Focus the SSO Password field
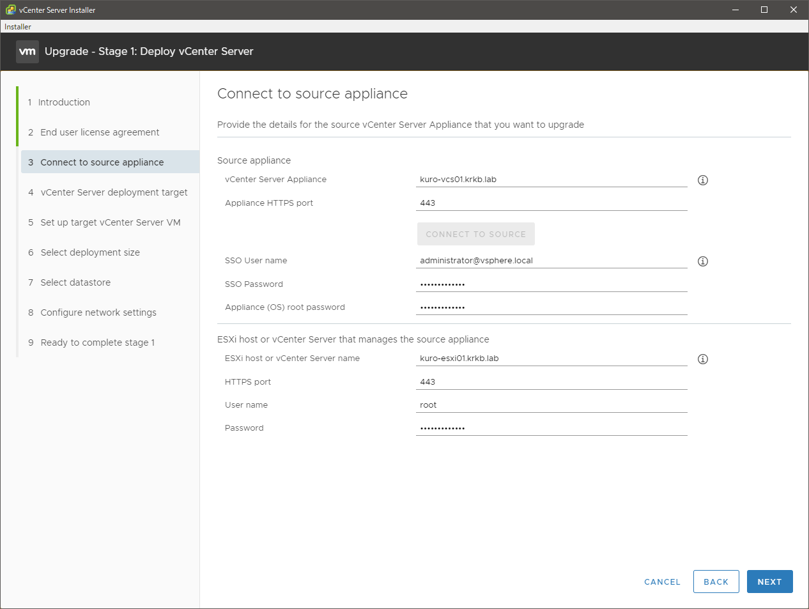The height and width of the screenshot is (609, 809). pos(551,284)
